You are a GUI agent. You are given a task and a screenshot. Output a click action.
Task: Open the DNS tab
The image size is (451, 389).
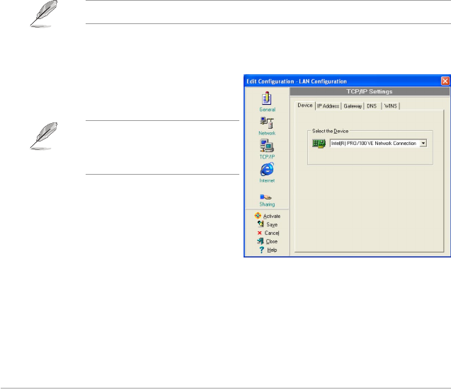click(372, 106)
